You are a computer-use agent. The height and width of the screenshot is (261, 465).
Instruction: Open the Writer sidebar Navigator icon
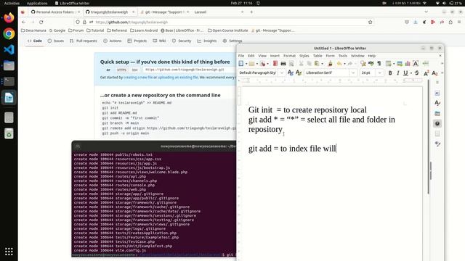[437, 124]
